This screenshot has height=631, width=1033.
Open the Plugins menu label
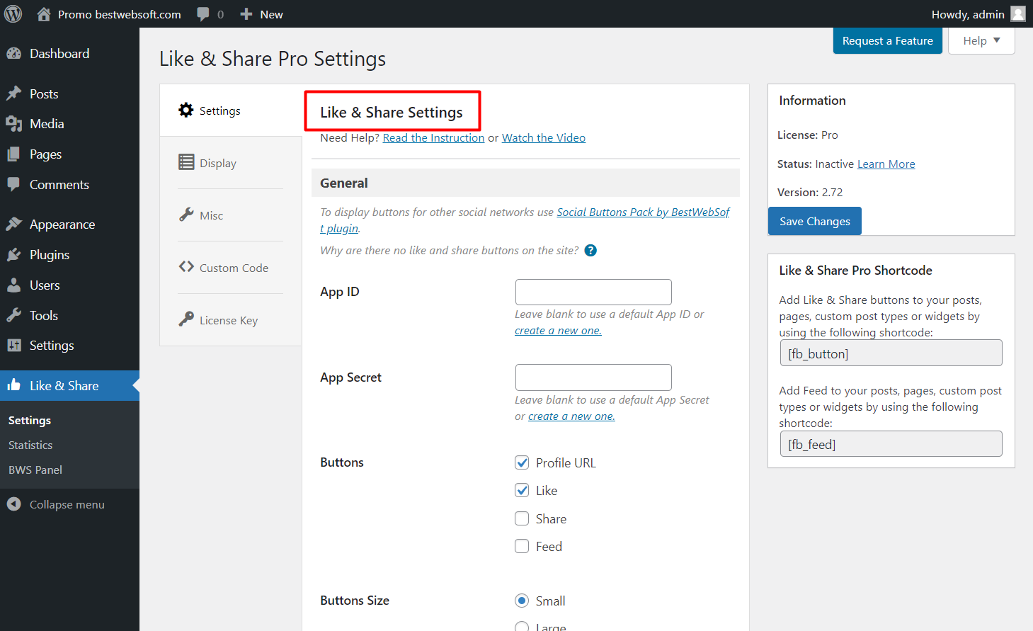click(x=50, y=255)
